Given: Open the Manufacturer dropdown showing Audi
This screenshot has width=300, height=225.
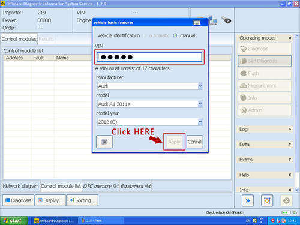Looking at the screenshot, I should click(150, 86).
